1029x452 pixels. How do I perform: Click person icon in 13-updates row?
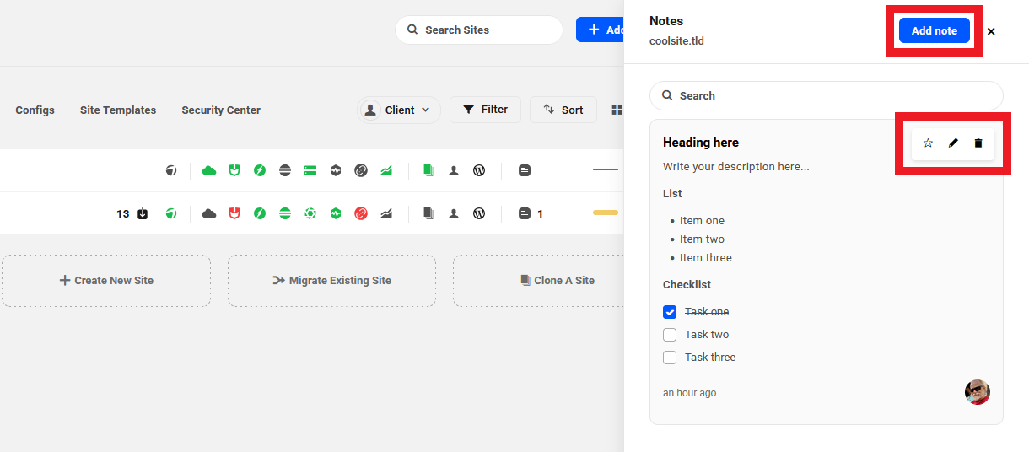click(x=454, y=214)
